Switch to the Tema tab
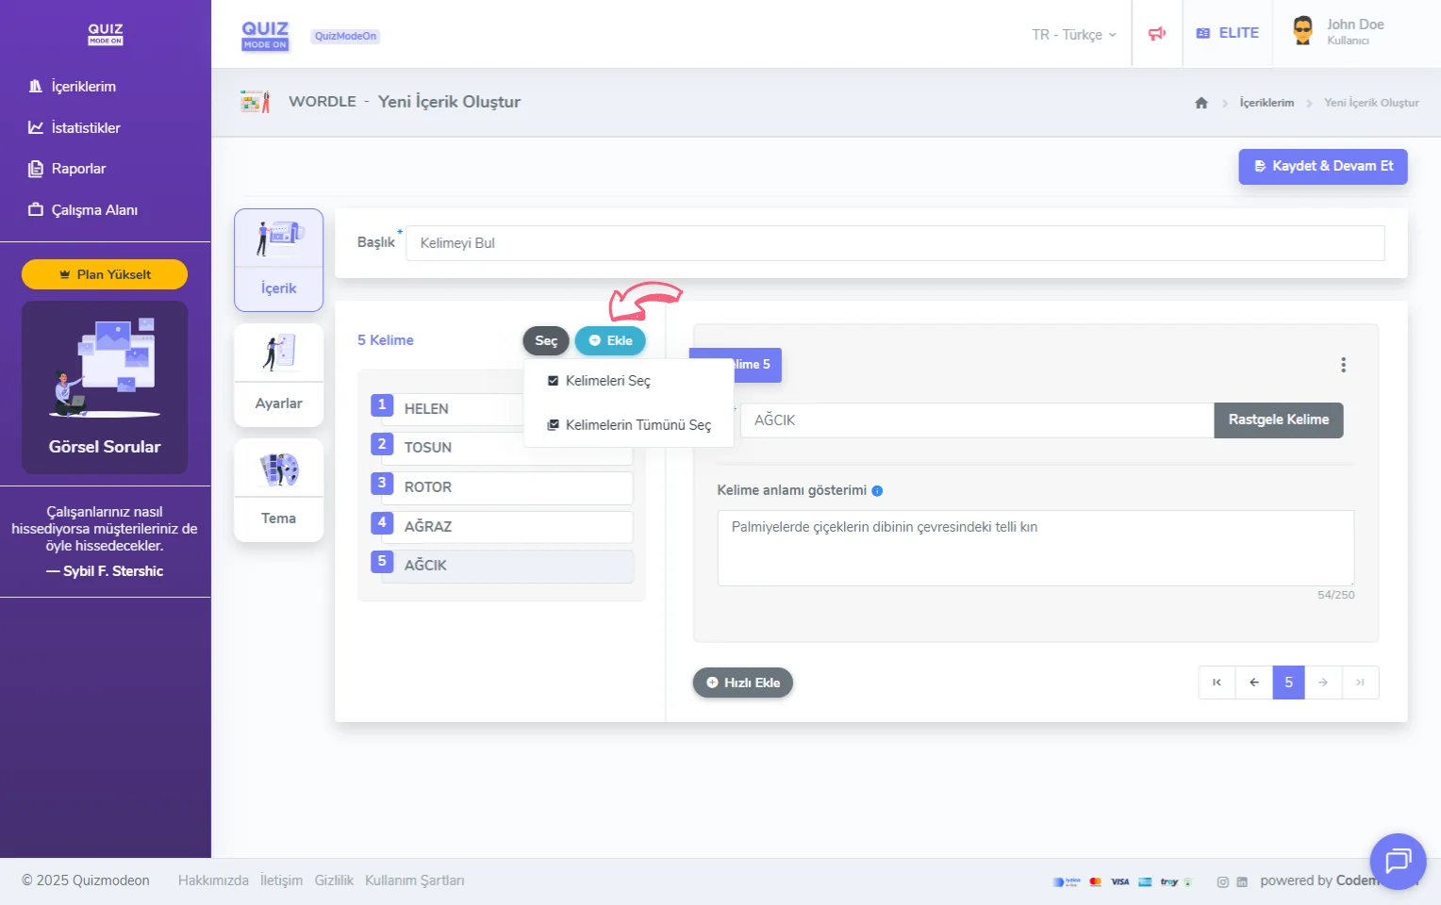Viewport: 1441px width, 905px height. pos(278,490)
